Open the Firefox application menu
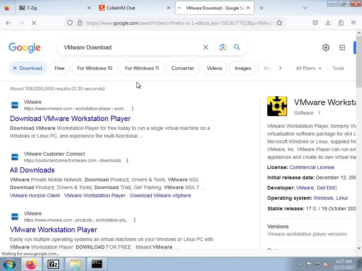This screenshot has width=362, height=271. [354, 23]
